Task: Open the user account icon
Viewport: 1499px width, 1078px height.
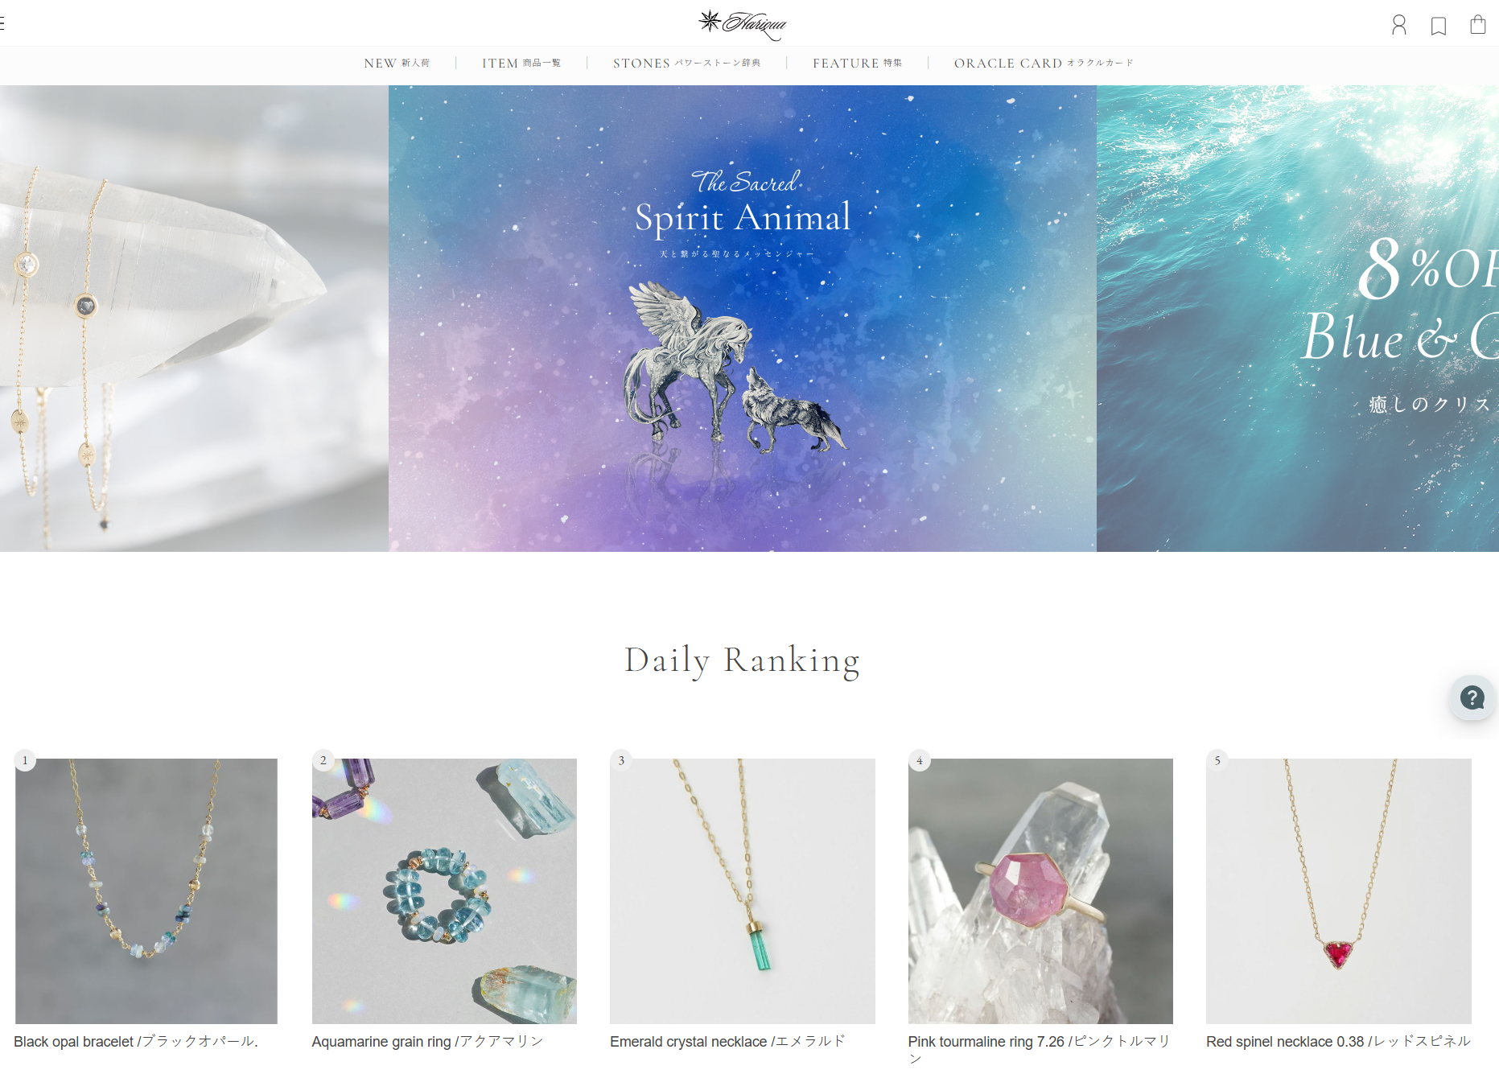Action: click(x=1399, y=25)
